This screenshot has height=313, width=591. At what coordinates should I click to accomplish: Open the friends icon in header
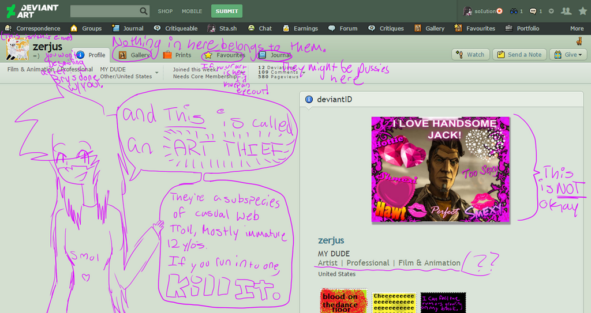(x=566, y=11)
